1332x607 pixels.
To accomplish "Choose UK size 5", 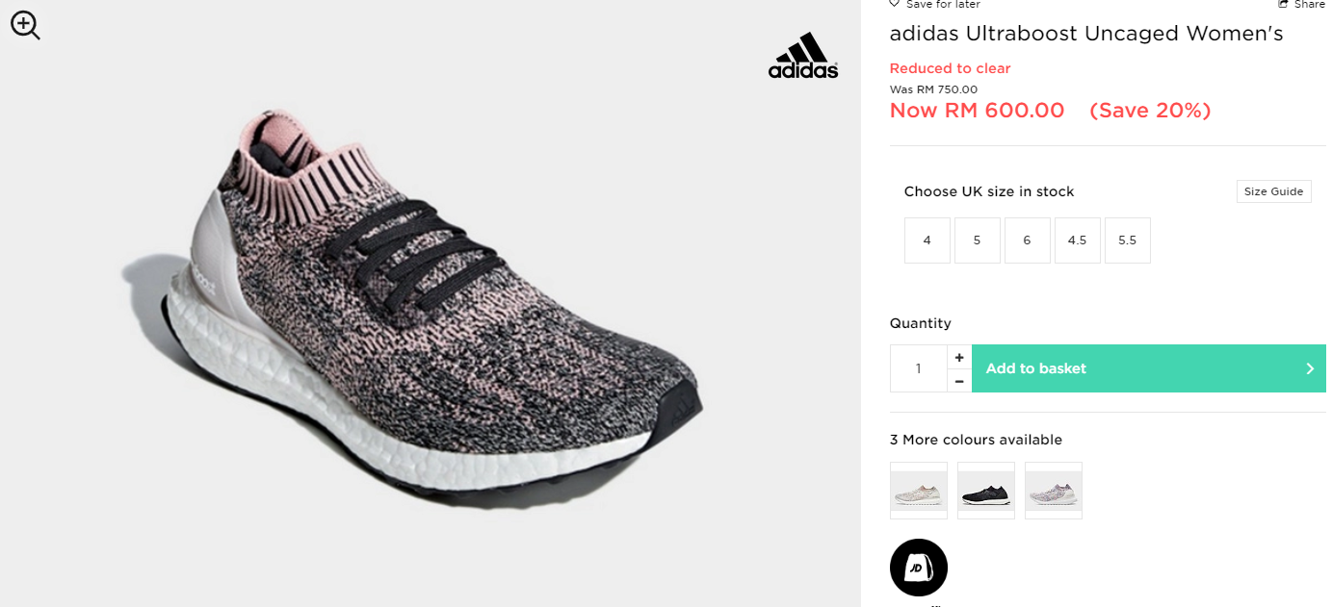I will pyautogui.click(x=978, y=240).
